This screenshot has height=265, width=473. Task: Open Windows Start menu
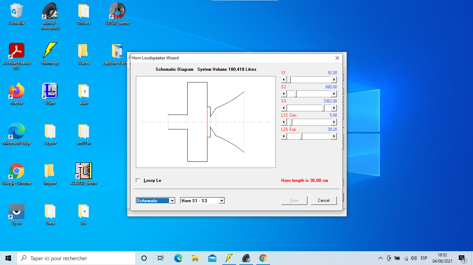coord(8,258)
